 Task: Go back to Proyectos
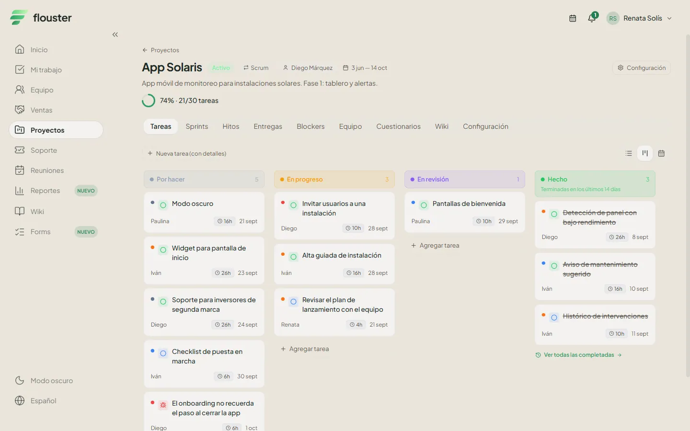point(161,50)
